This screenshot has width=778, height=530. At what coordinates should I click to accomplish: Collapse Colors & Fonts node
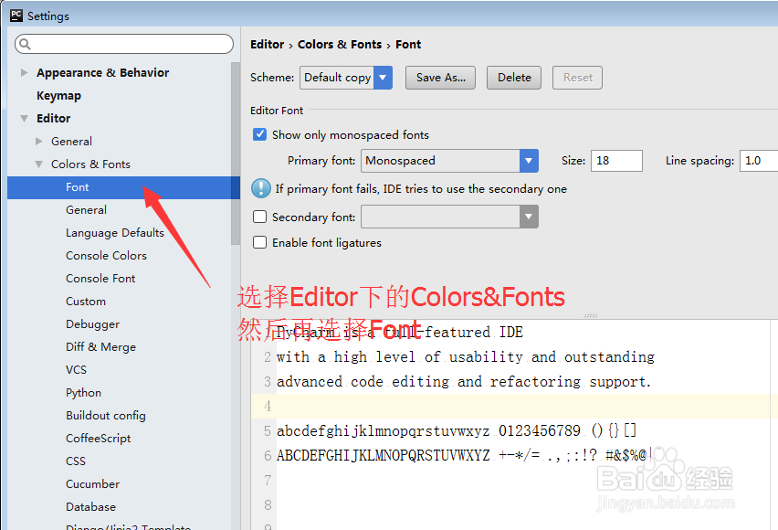click(38, 164)
